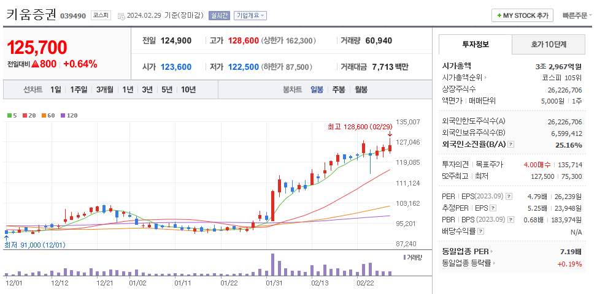Screen dimensions: 597x294
Task: Select the 10년 line chart period
Action: (x=188, y=89)
